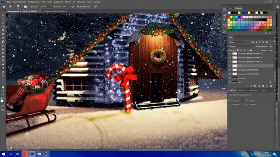The height and width of the screenshot is (157, 280).
Task: Open Swatches panel flyout menu
Action: click(x=274, y=8)
